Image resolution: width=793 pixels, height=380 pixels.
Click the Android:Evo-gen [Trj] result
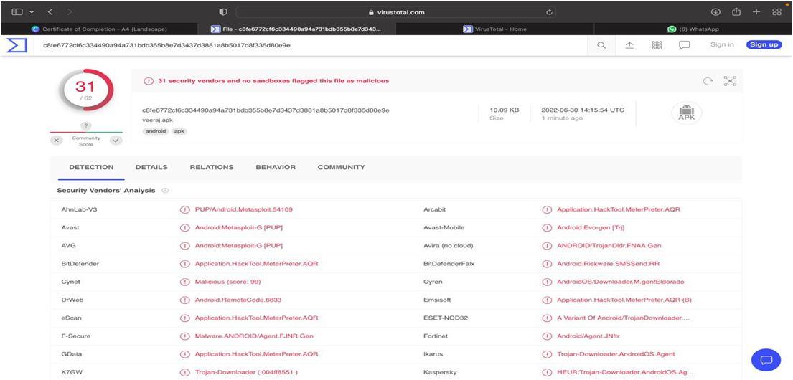[x=591, y=228]
